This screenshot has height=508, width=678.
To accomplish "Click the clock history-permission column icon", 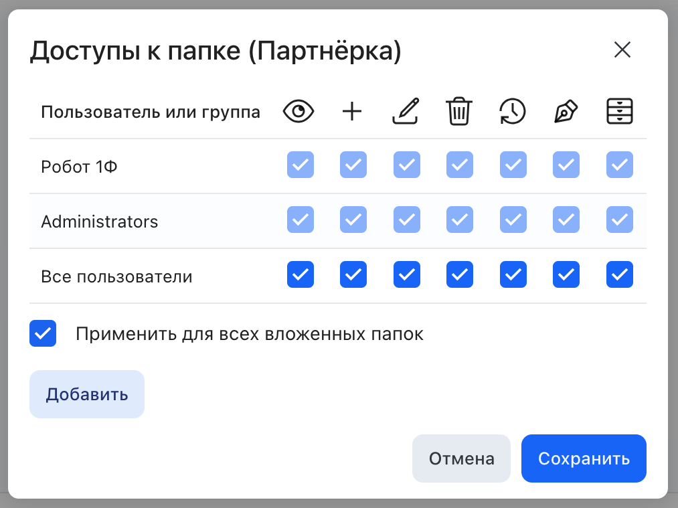I will coord(513,112).
